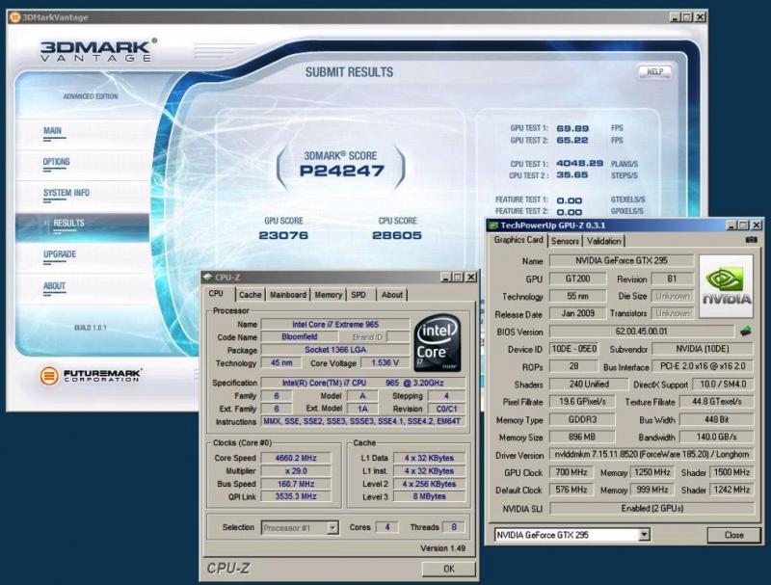Click the 3DMarkVantage title bar icon
771x585 pixels.
(x=14, y=17)
